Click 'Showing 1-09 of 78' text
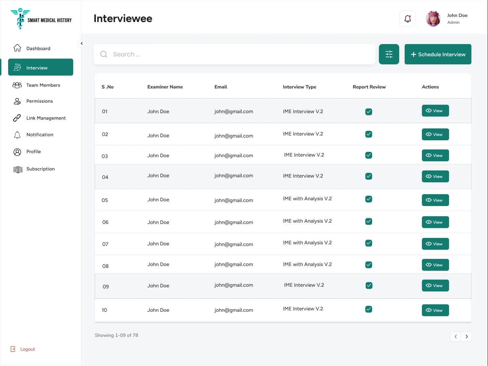The image size is (488, 366). pos(117,335)
